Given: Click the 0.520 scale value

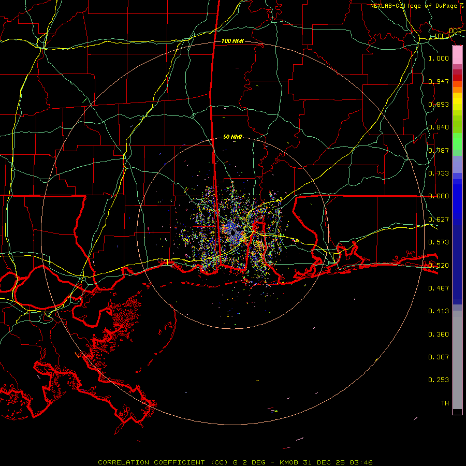Looking at the screenshot, I should click(x=439, y=265).
